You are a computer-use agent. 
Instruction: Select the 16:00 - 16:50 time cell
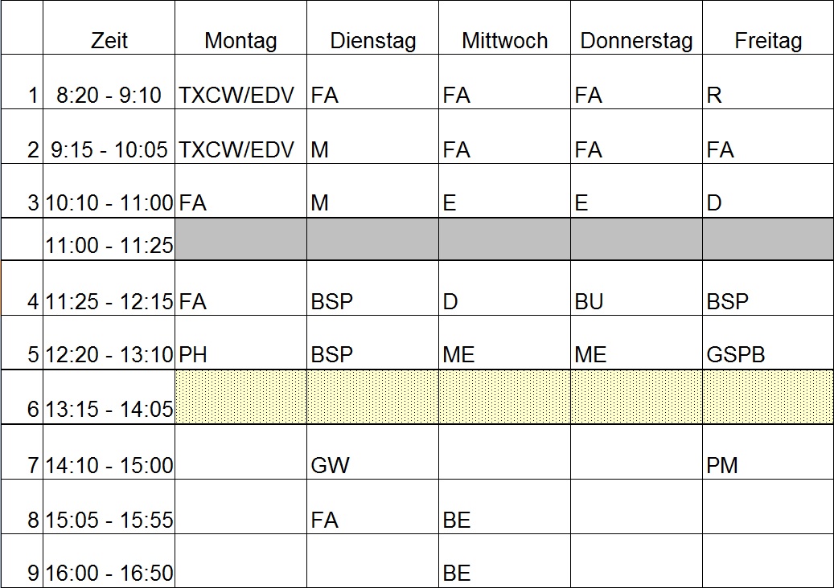pos(109,561)
